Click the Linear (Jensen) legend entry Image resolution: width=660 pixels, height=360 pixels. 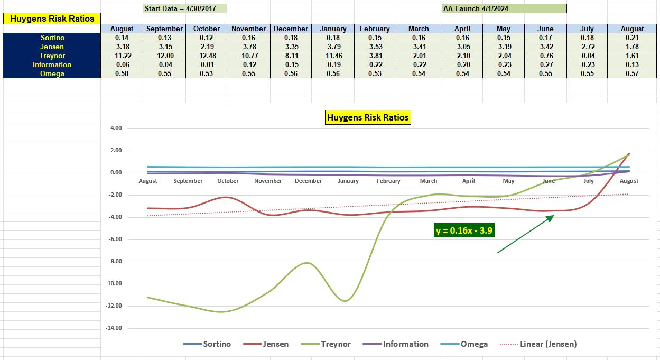pos(538,344)
